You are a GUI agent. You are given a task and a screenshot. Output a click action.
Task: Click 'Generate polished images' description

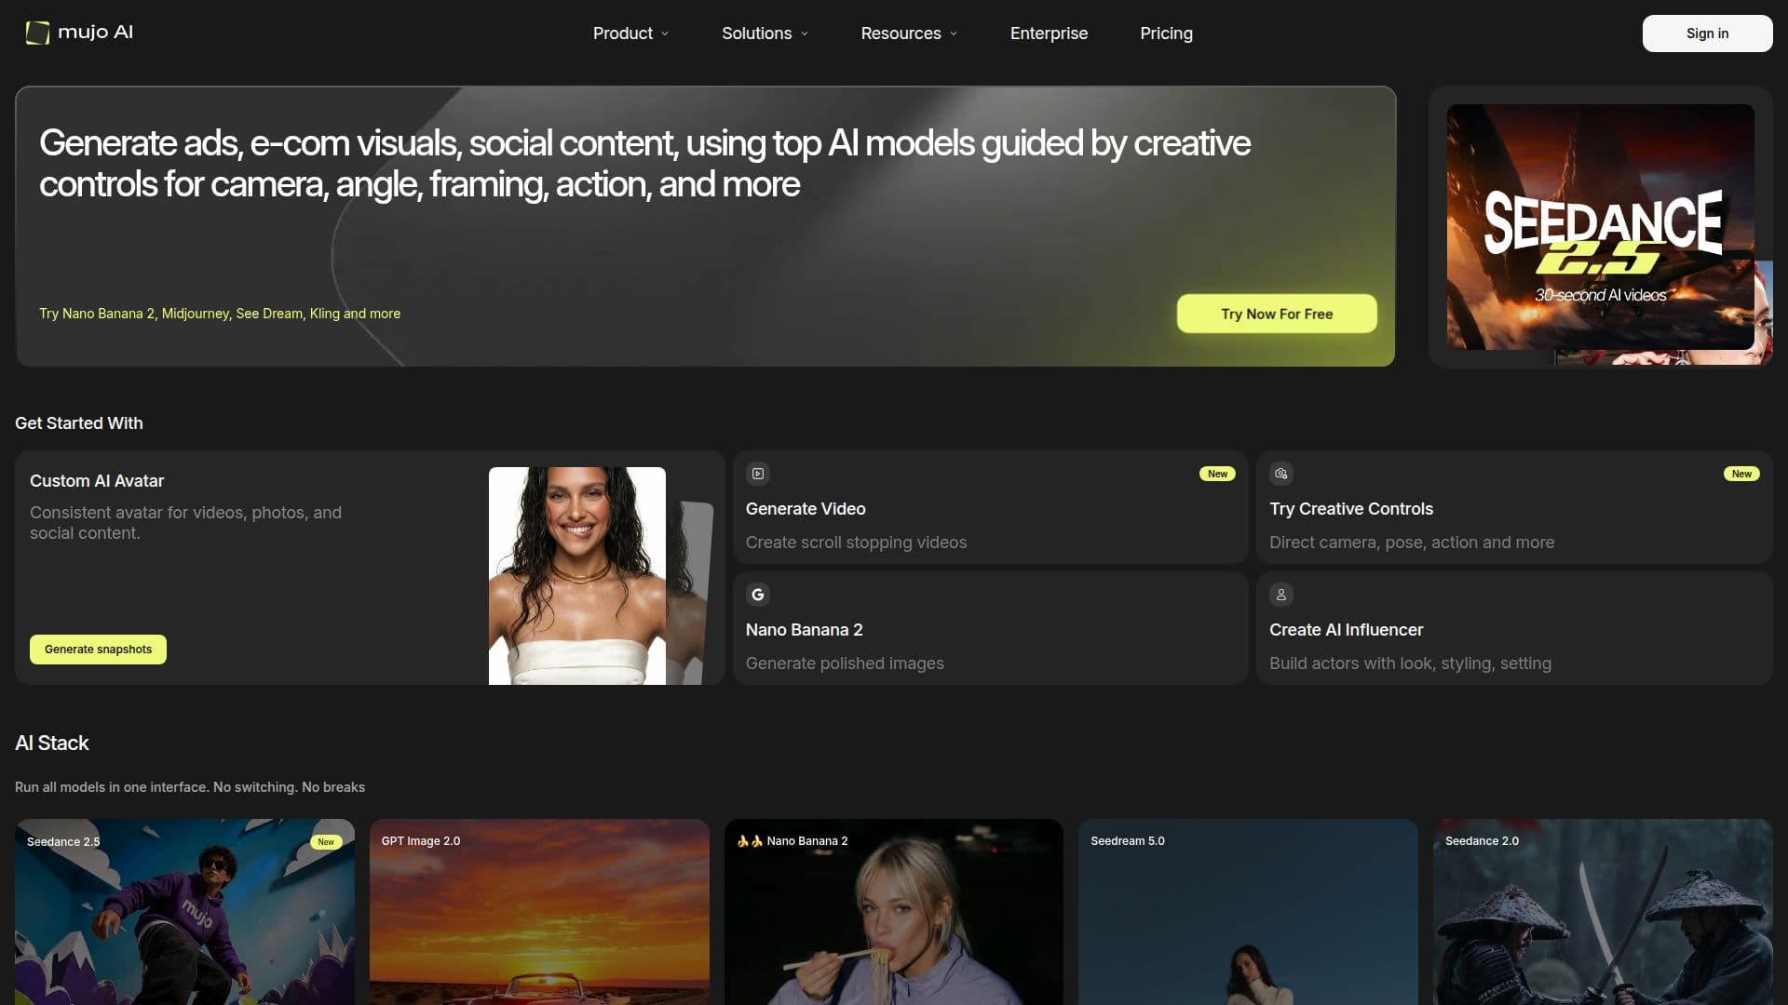845,663
